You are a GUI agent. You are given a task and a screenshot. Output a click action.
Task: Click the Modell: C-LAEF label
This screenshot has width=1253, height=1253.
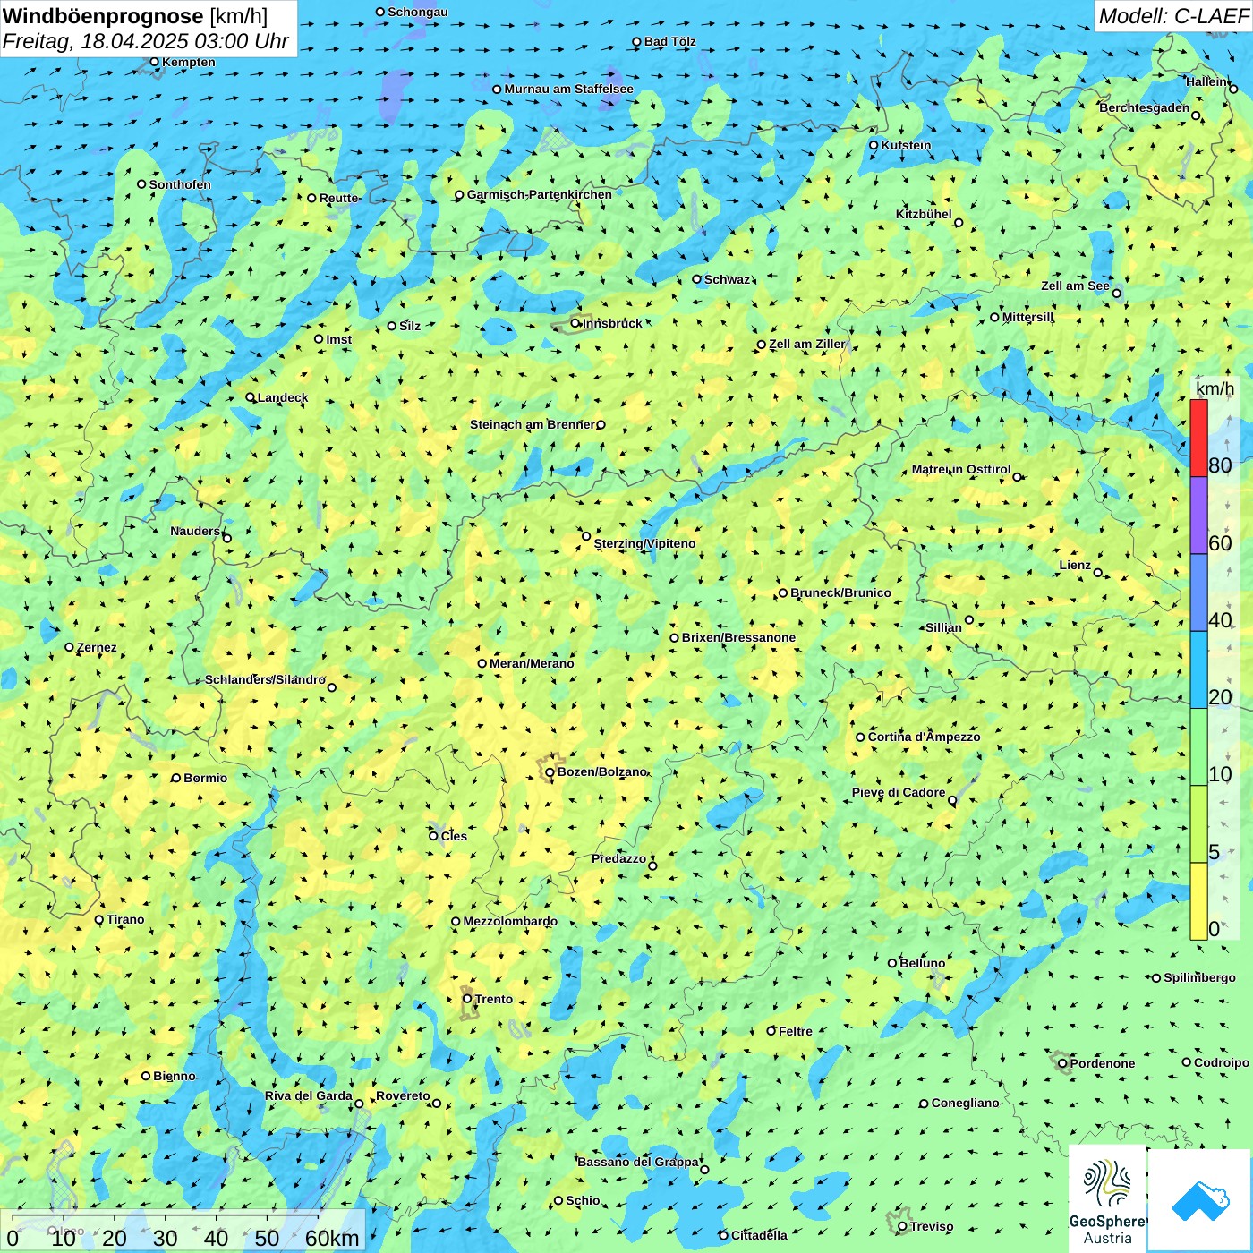click(x=1173, y=16)
